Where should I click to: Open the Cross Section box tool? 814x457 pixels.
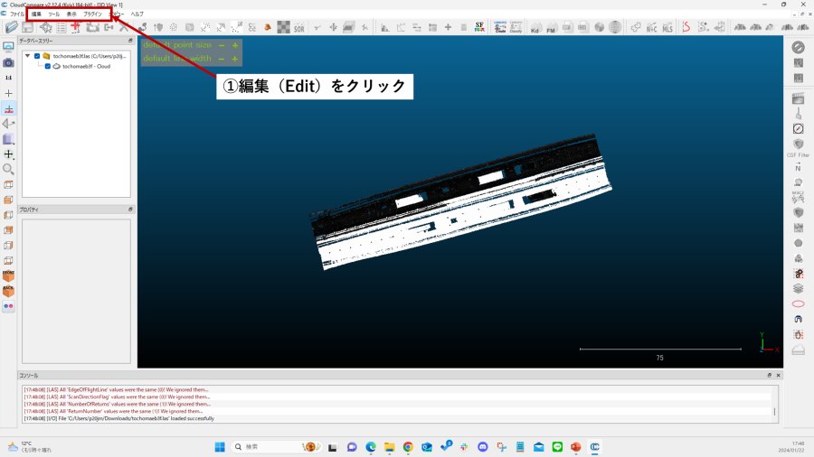(349, 27)
